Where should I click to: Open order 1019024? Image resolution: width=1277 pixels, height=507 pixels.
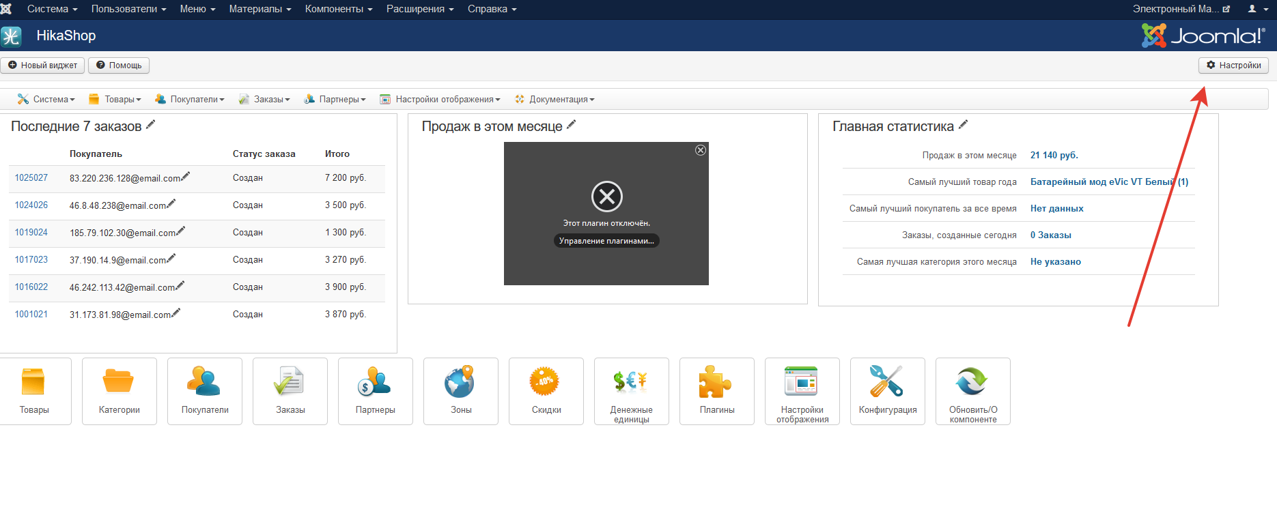point(31,232)
